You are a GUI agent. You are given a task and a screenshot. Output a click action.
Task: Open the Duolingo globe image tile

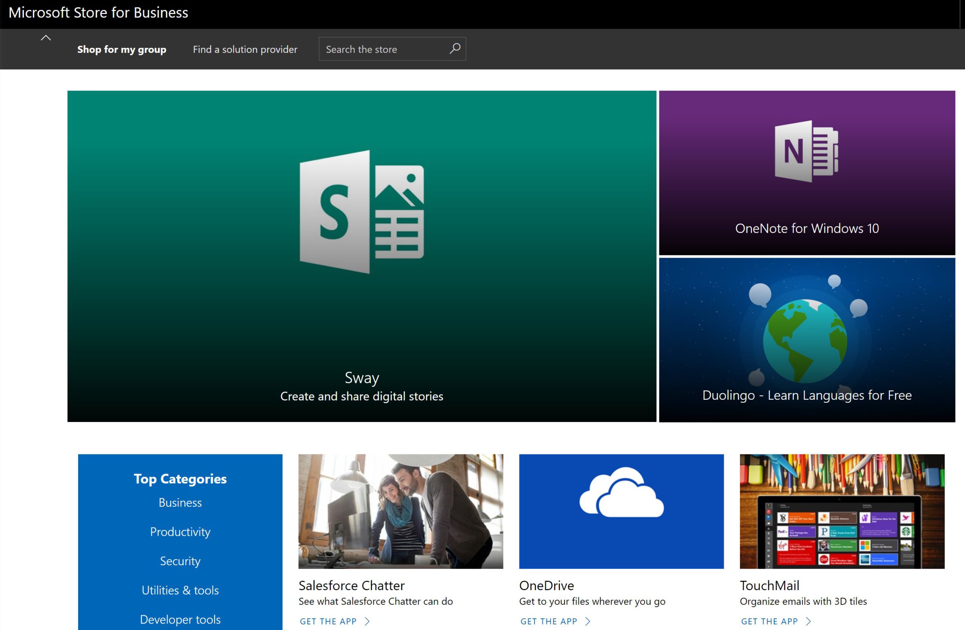805,341
